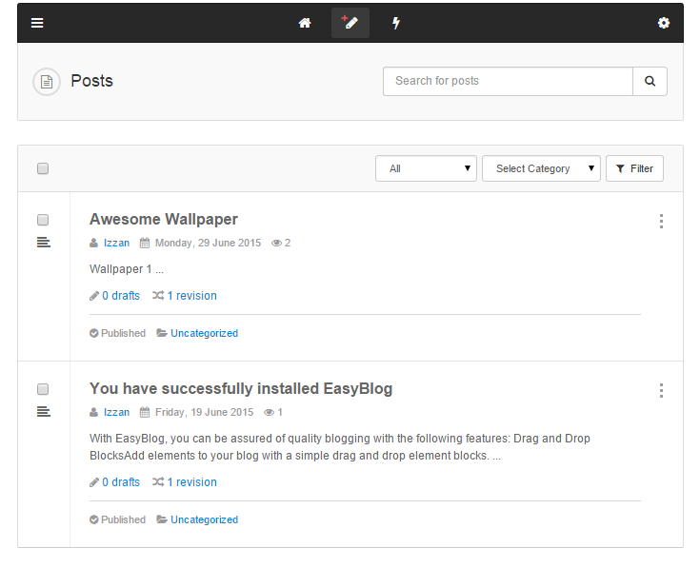Viewport: 700px width, 568px height.
Task: Check the EasyBlog installed post checkbox
Action: tap(43, 389)
